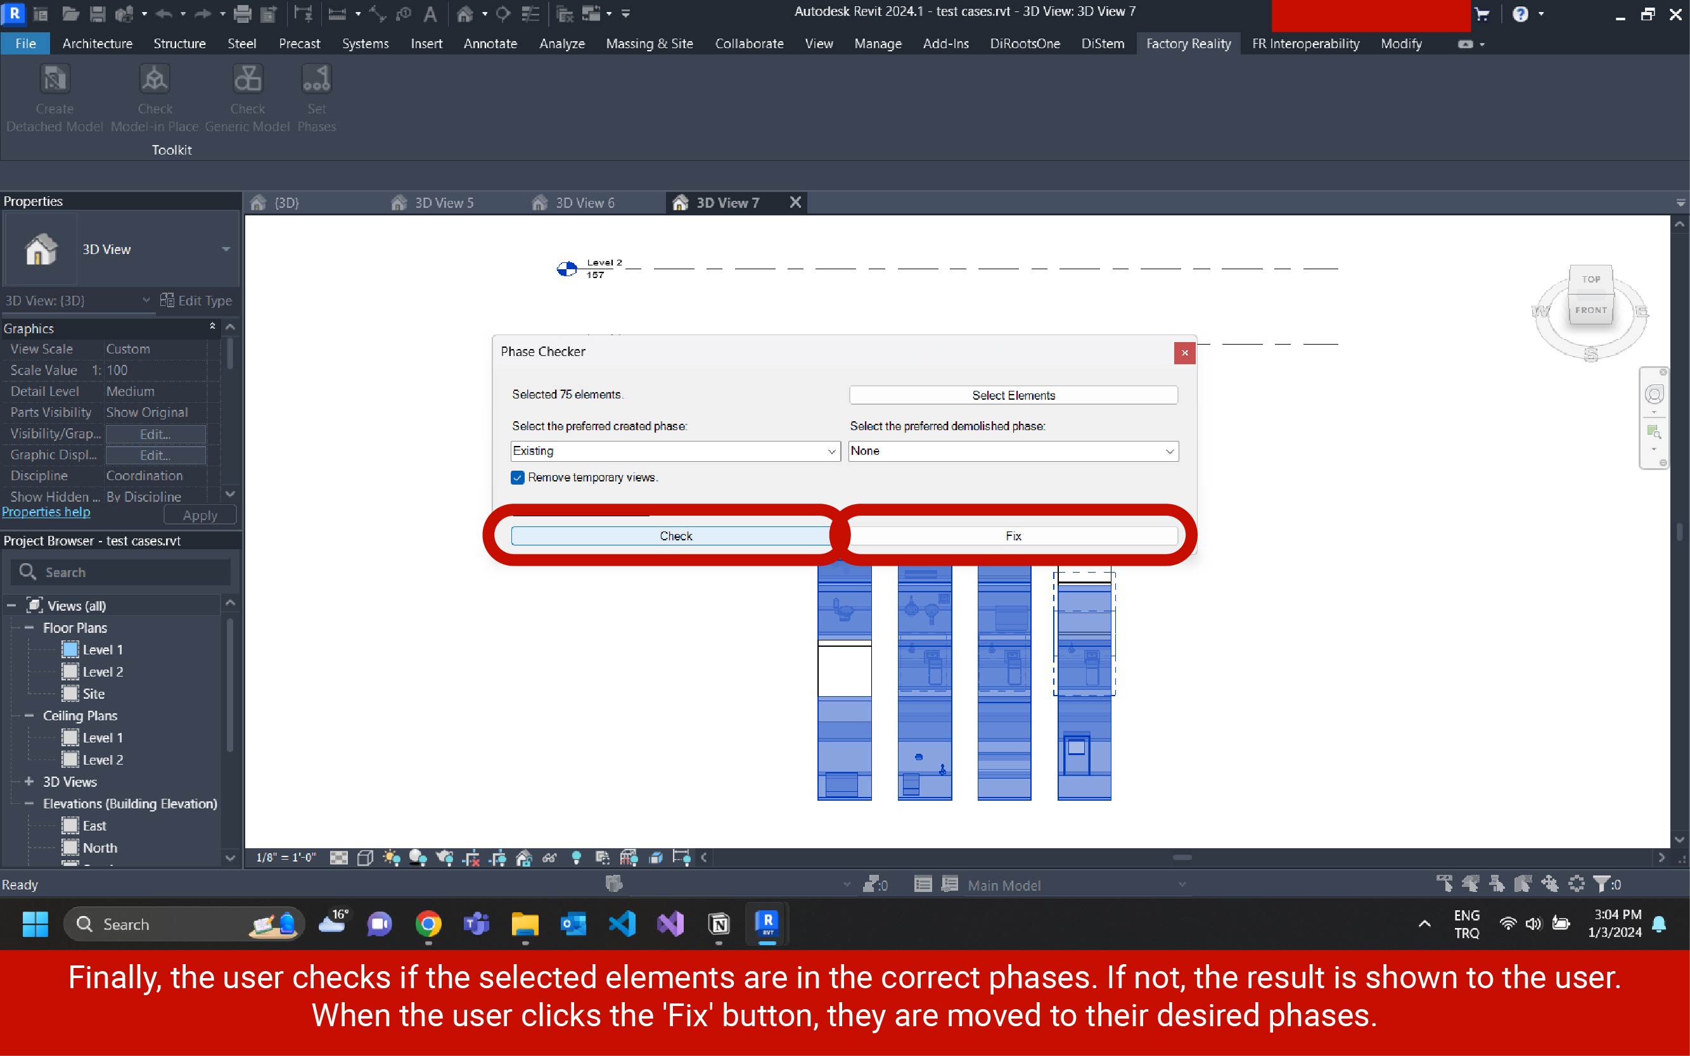Click the Visual Style cube icon
Viewport: 1690px width, 1056px height.
365,858
